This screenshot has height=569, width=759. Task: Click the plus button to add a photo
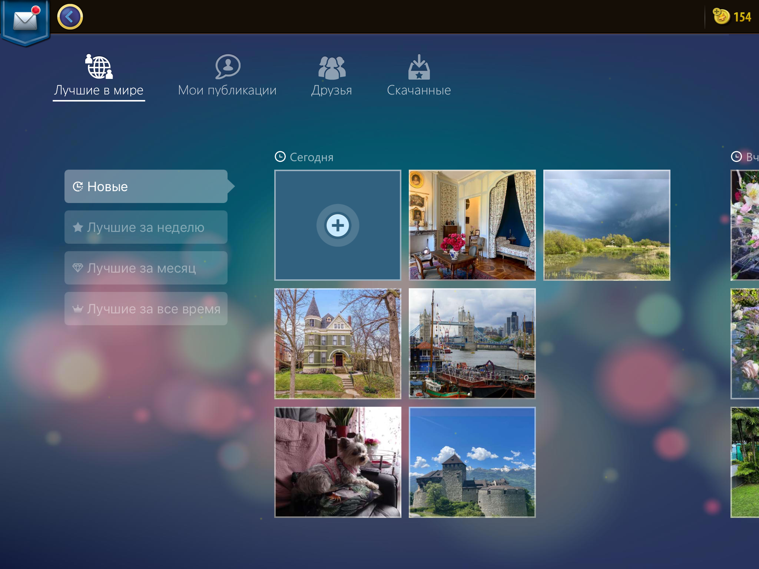click(338, 225)
